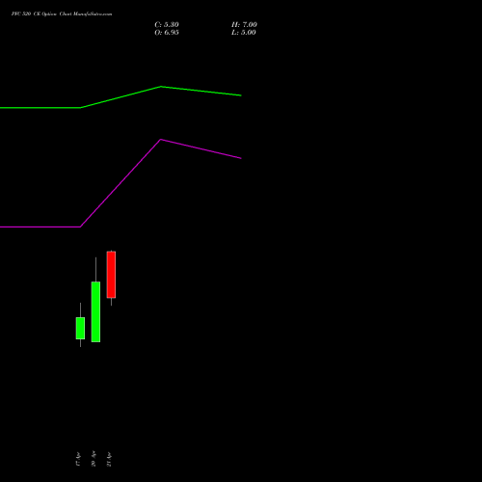
Task: Click the green indicator line peak
Action: pos(161,87)
